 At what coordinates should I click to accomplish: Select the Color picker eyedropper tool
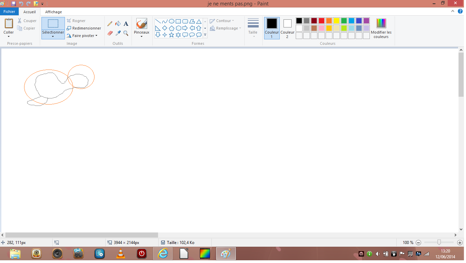coord(118,33)
